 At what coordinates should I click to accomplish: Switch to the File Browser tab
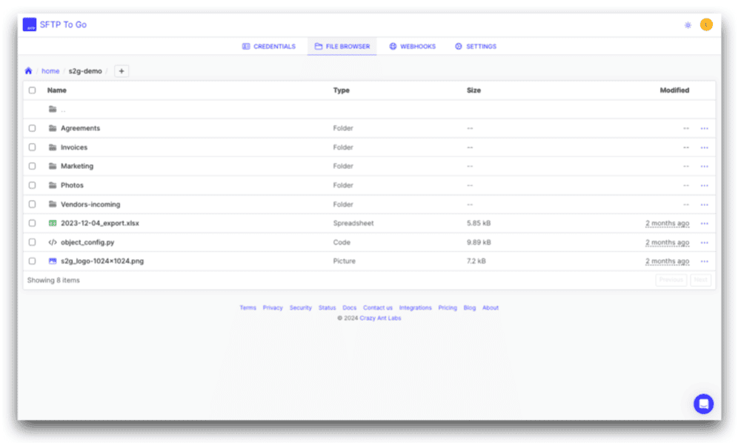[342, 46]
